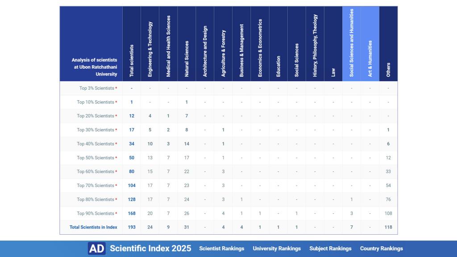Open Country Rankings link

pos(381,249)
